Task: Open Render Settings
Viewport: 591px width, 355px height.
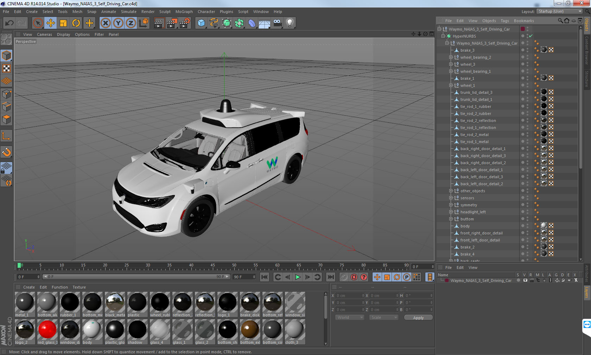Action: tap(185, 23)
